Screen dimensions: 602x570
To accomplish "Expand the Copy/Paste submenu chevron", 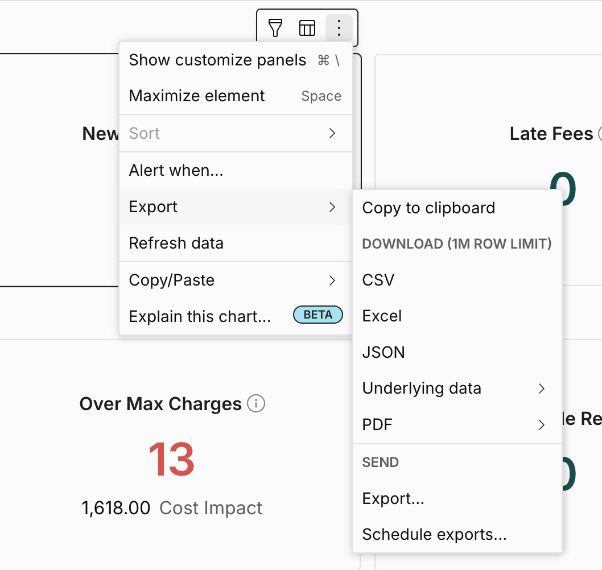I will [332, 280].
